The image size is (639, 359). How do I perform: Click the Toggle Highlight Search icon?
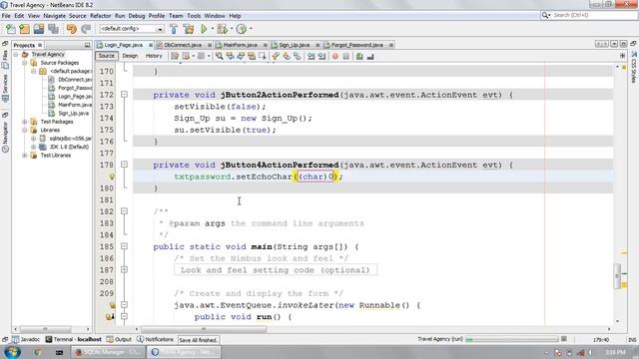click(252, 56)
